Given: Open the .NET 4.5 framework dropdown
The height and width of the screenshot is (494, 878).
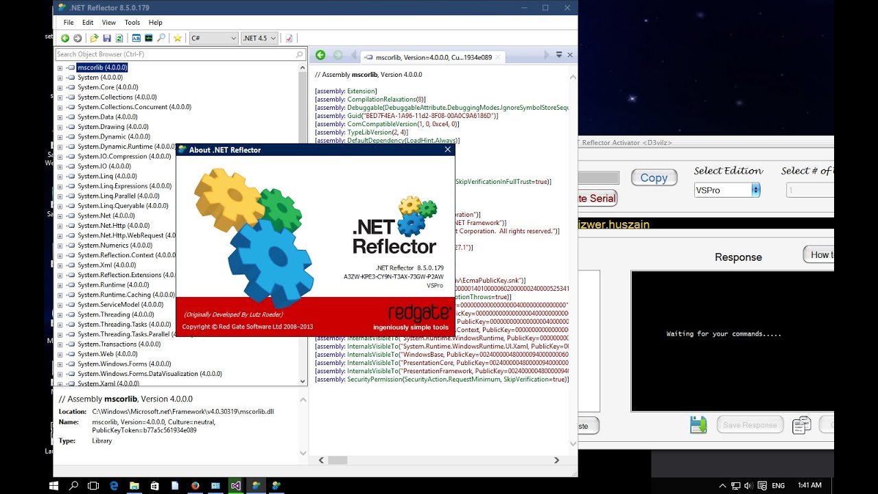Looking at the screenshot, I should pos(259,38).
